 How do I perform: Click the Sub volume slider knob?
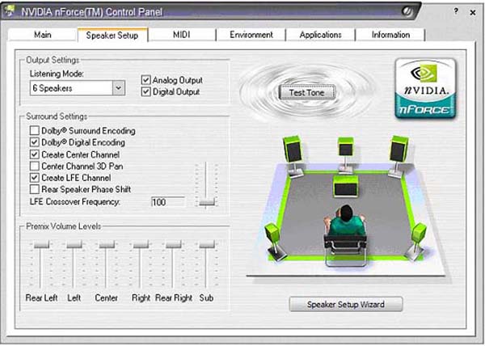(207, 245)
